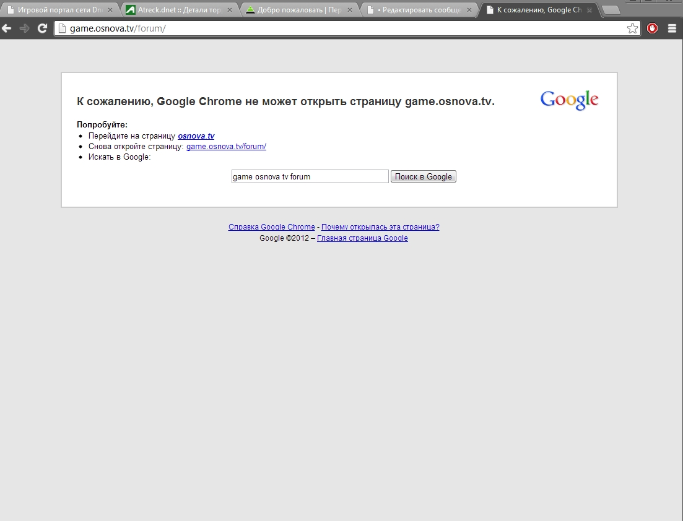
Task: Click the Forward navigation arrow
Action: pyautogui.click(x=25, y=28)
